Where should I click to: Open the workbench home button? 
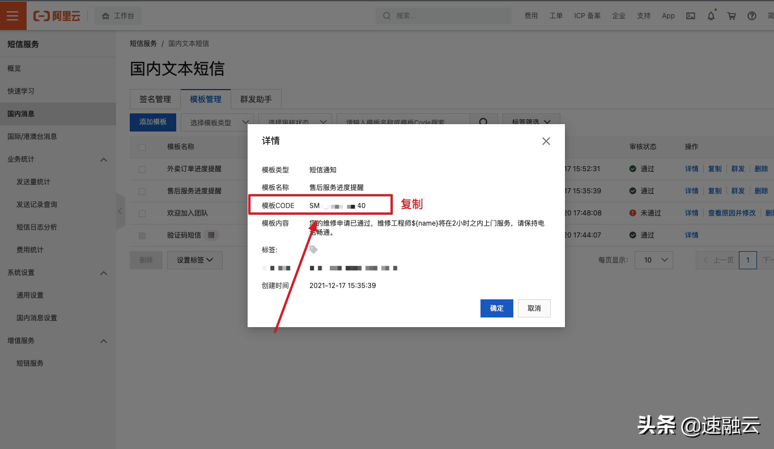[x=118, y=16]
